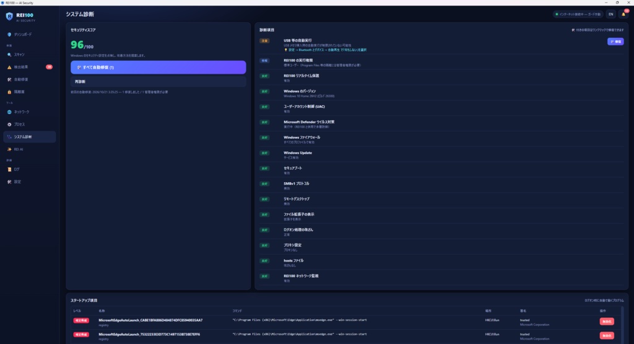This screenshot has height=344, width=634.
Task: Click the Bluetooth とデバイス settings hint link
Action: [328, 50]
